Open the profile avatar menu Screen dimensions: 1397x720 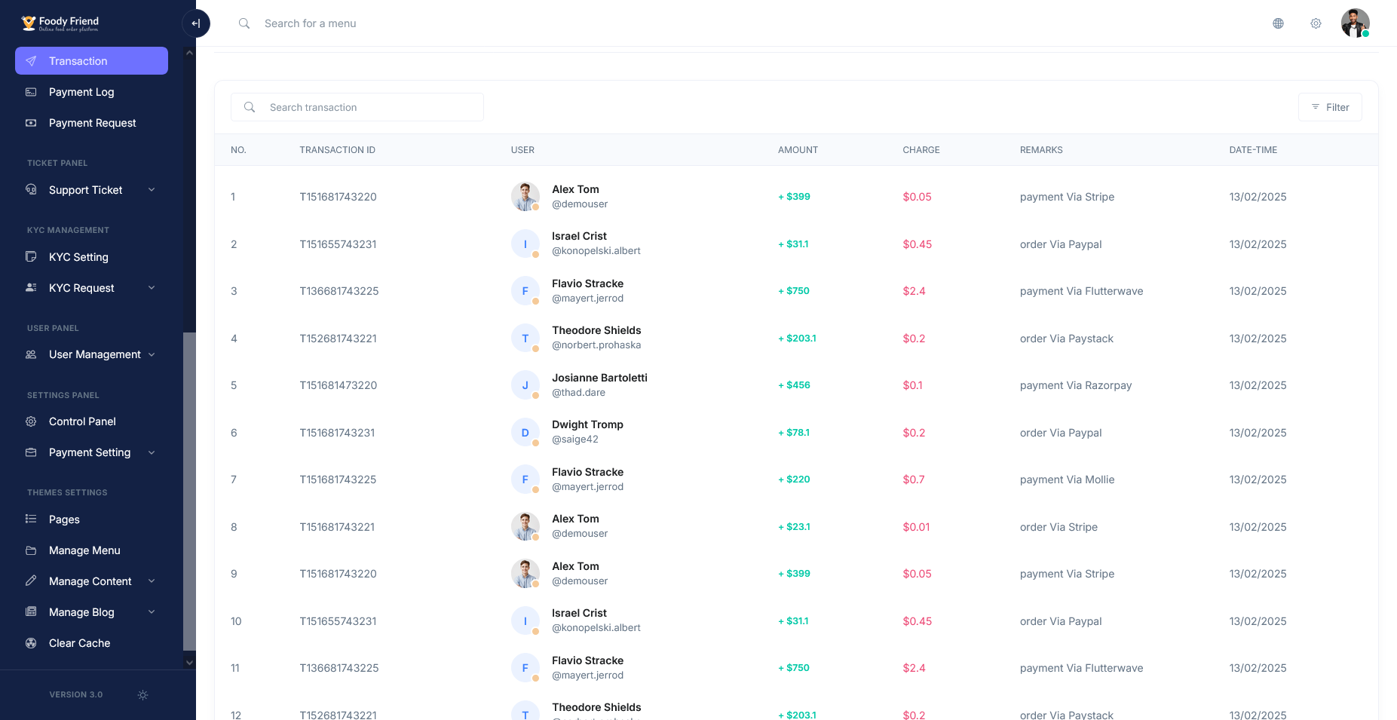1355,23
